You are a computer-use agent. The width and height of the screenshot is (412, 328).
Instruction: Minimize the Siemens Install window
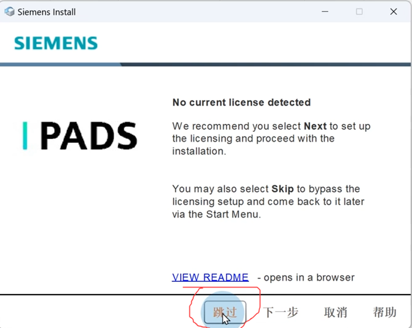325,11
